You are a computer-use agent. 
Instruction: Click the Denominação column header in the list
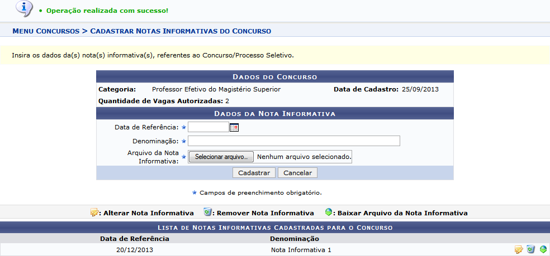[295, 238]
